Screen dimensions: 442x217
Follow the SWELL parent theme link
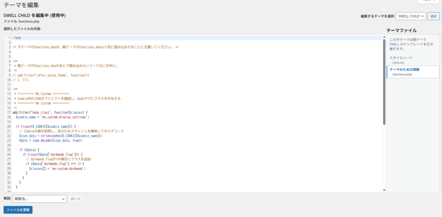click(394, 44)
